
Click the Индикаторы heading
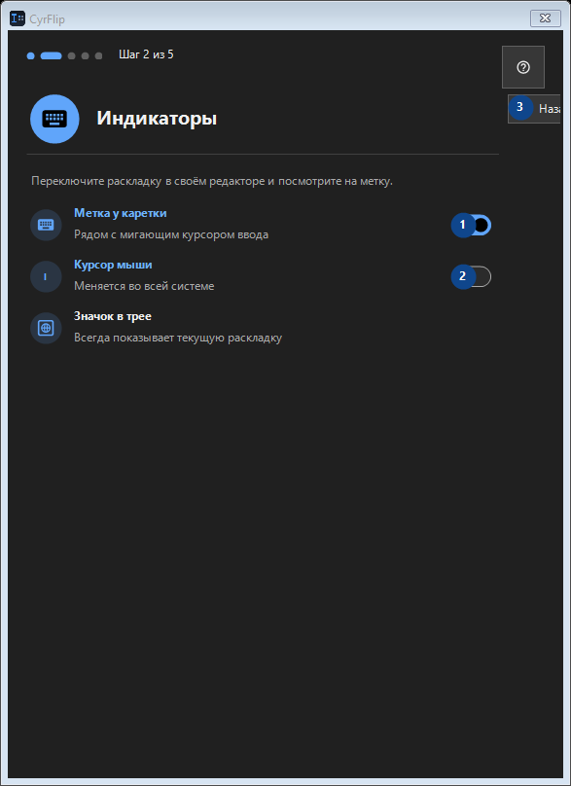pos(157,119)
